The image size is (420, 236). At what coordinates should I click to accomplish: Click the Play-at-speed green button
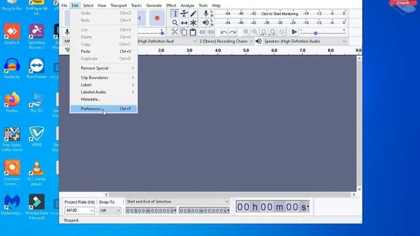[294, 32]
